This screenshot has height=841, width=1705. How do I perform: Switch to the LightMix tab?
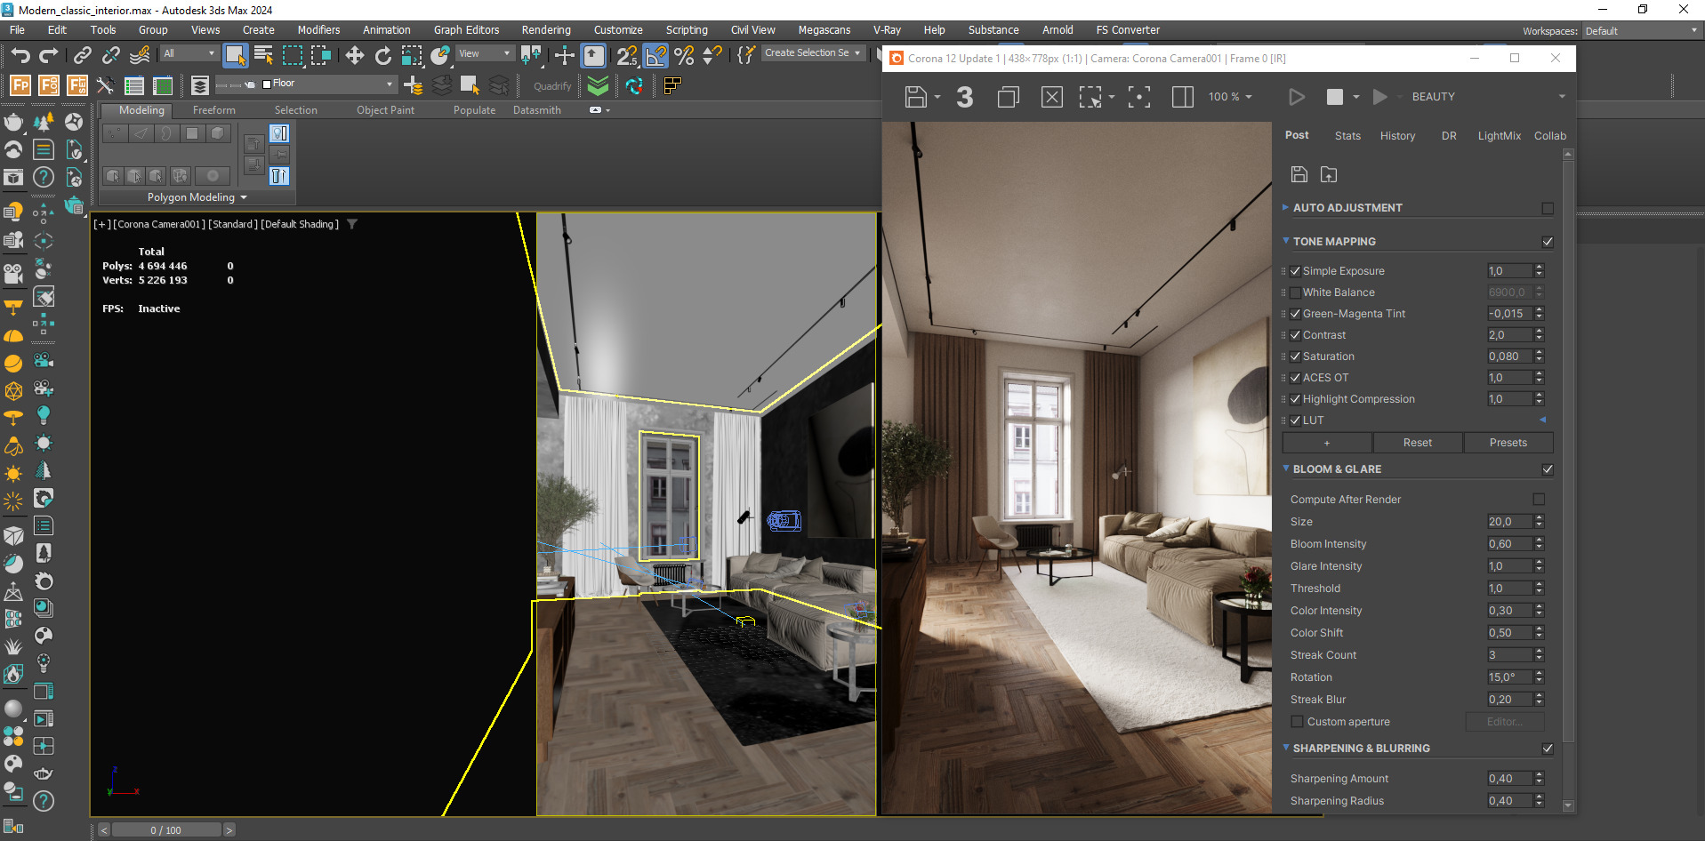coord(1499,136)
